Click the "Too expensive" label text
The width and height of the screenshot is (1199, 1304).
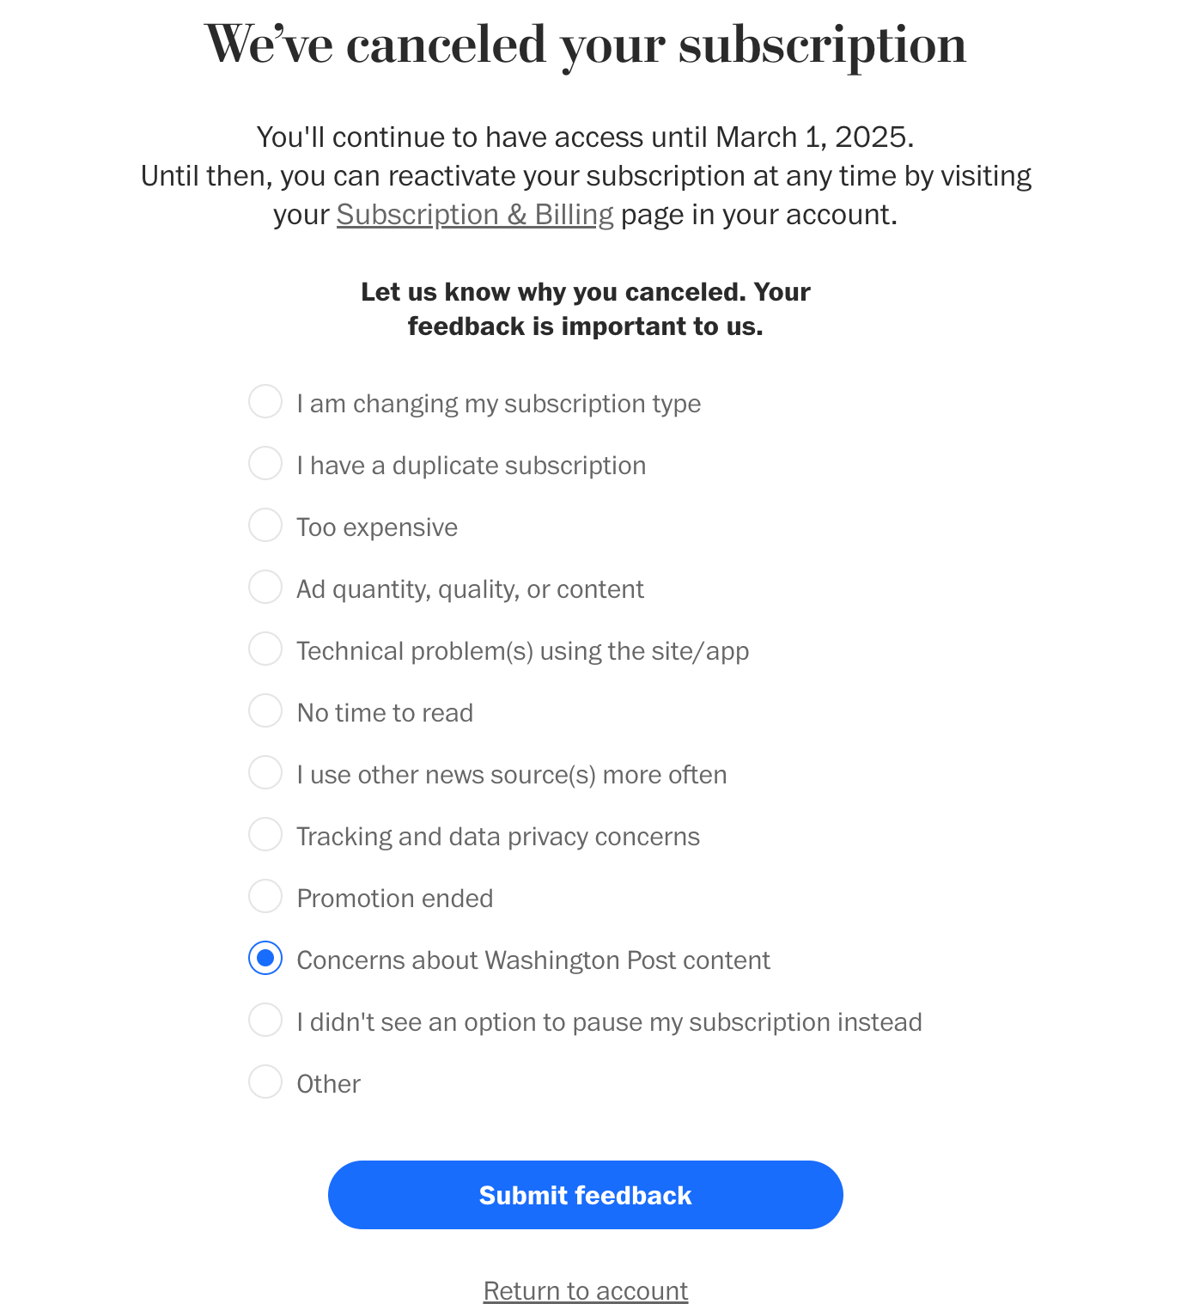[x=377, y=527]
